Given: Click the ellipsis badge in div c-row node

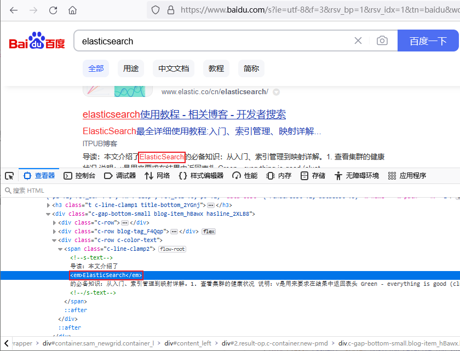Looking at the screenshot, I should [x=125, y=223].
